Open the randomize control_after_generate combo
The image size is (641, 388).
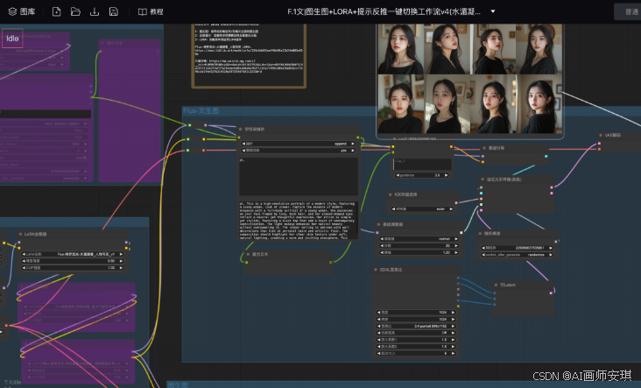518,255
